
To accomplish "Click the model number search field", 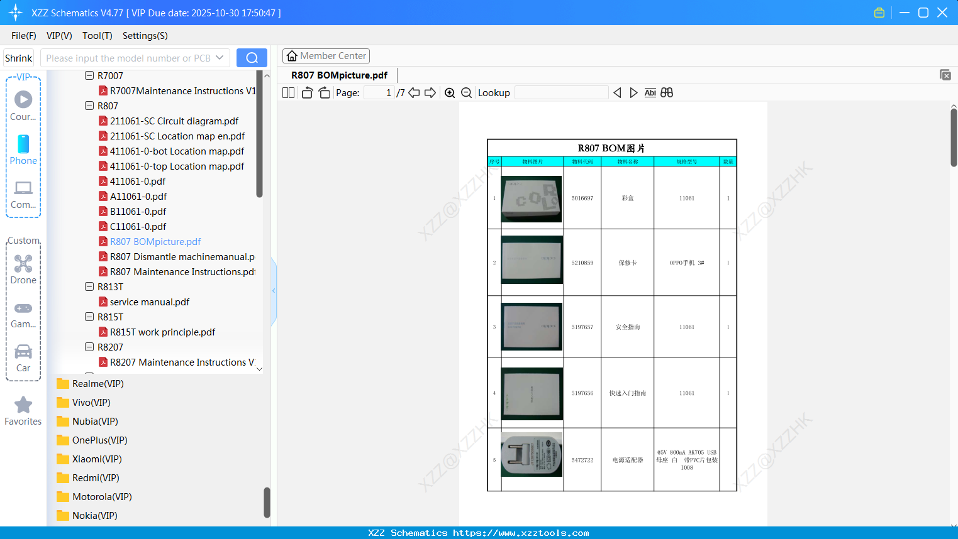I will (128, 58).
